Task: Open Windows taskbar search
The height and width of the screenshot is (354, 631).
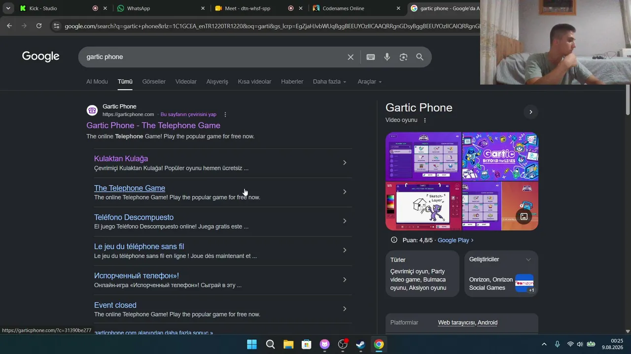Action: (270, 344)
